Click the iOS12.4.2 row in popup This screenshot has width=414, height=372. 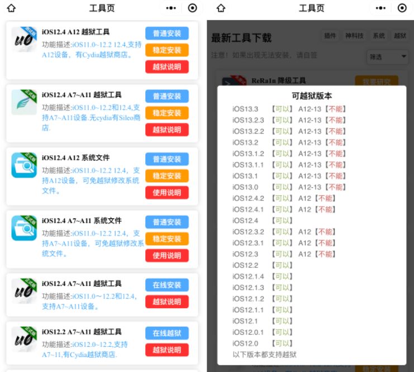(x=284, y=198)
